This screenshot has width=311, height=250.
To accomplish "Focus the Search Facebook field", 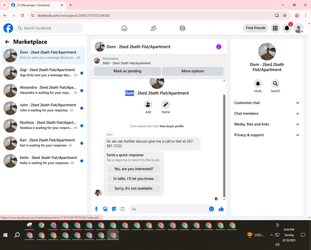I will click(x=49, y=28).
